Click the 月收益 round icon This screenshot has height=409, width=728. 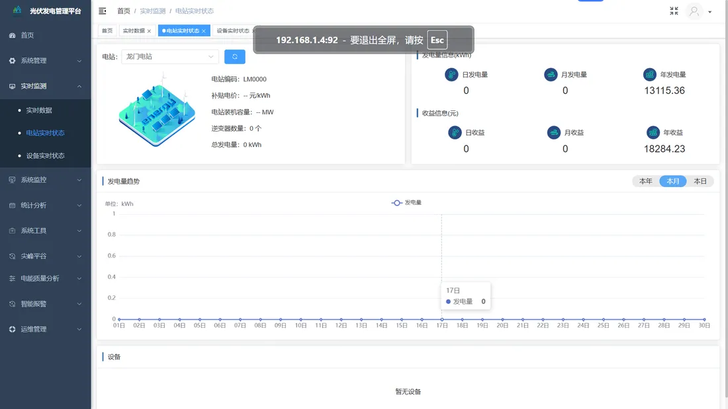click(x=553, y=133)
